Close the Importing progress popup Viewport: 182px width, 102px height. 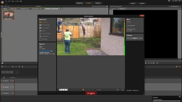[x=180, y=97]
